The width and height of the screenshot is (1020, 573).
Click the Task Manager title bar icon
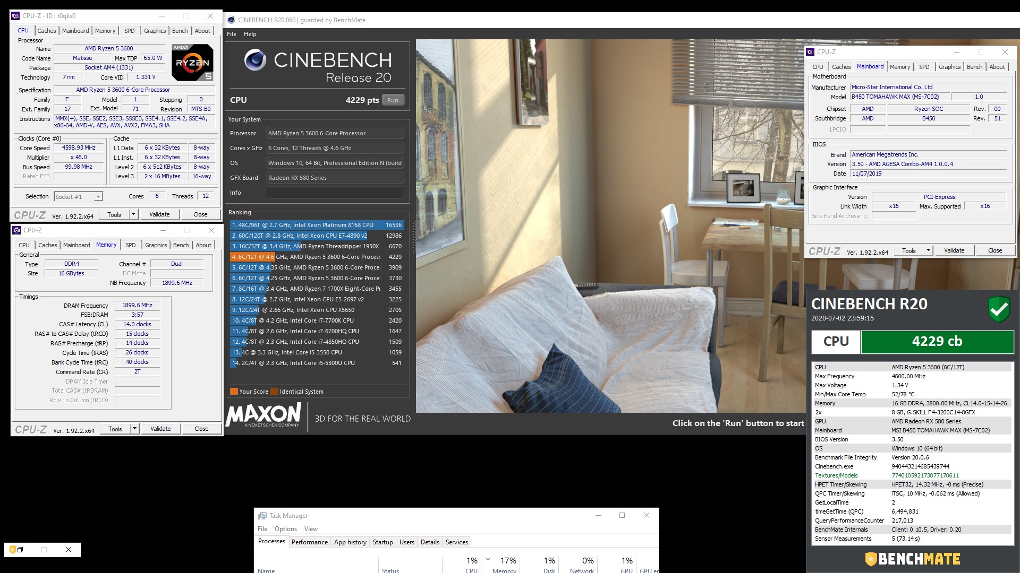tap(262, 516)
